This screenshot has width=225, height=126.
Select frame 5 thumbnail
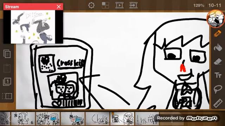click(5, 119)
